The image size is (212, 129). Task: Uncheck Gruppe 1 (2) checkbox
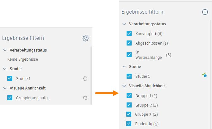pos(129,95)
